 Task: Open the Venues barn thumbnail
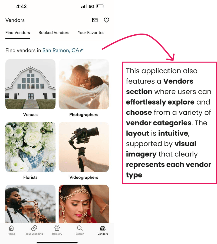click(31, 84)
